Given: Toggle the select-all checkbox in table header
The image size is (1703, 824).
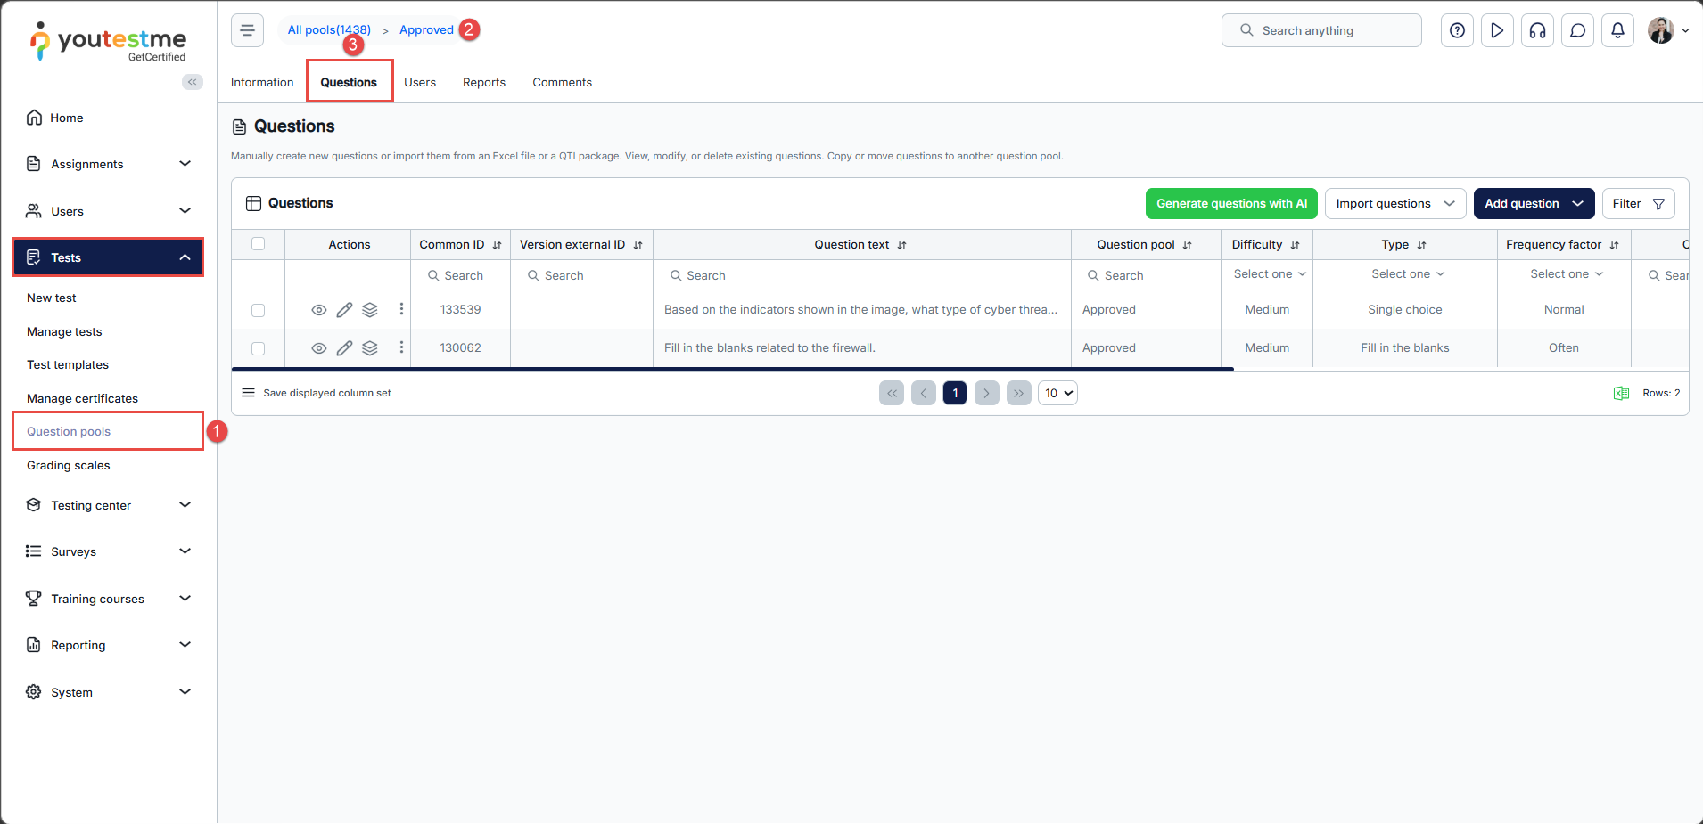Looking at the screenshot, I should pos(259,244).
